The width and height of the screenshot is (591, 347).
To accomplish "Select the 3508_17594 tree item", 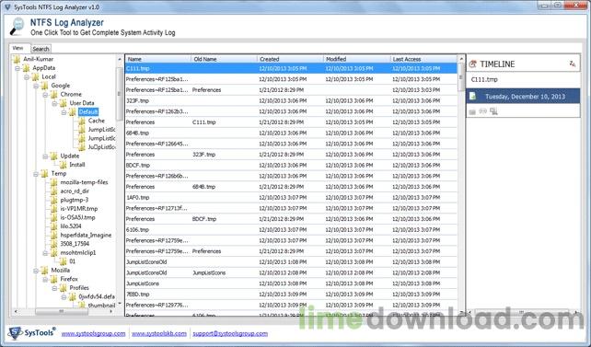I will pos(75,244).
